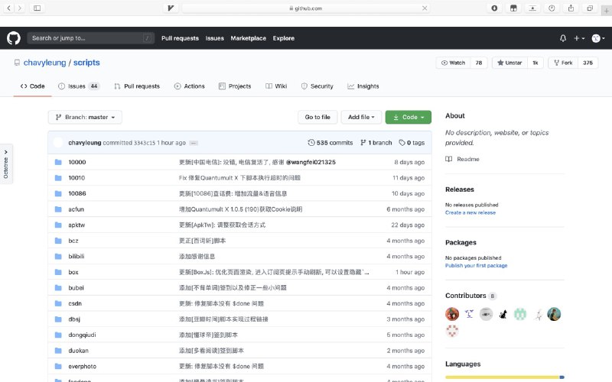Expand the Octotree side panel

click(6, 163)
